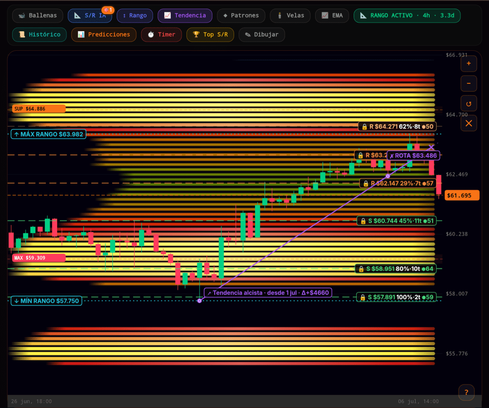Click the orange notification badge on S/R IA

108,10
